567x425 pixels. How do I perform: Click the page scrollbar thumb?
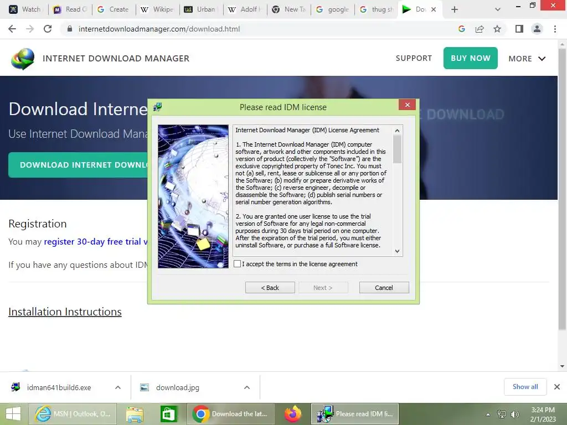pyautogui.click(x=562, y=189)
